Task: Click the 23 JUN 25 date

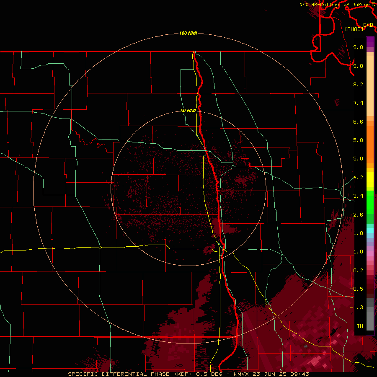Action: 270,374
